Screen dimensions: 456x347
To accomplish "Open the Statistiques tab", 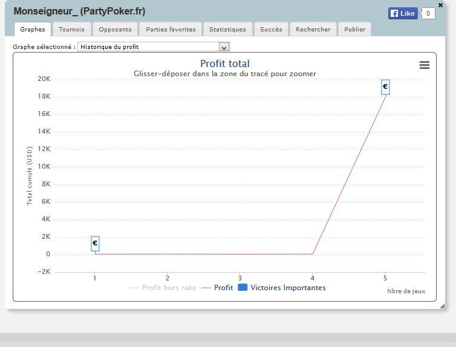I will 228,30.
